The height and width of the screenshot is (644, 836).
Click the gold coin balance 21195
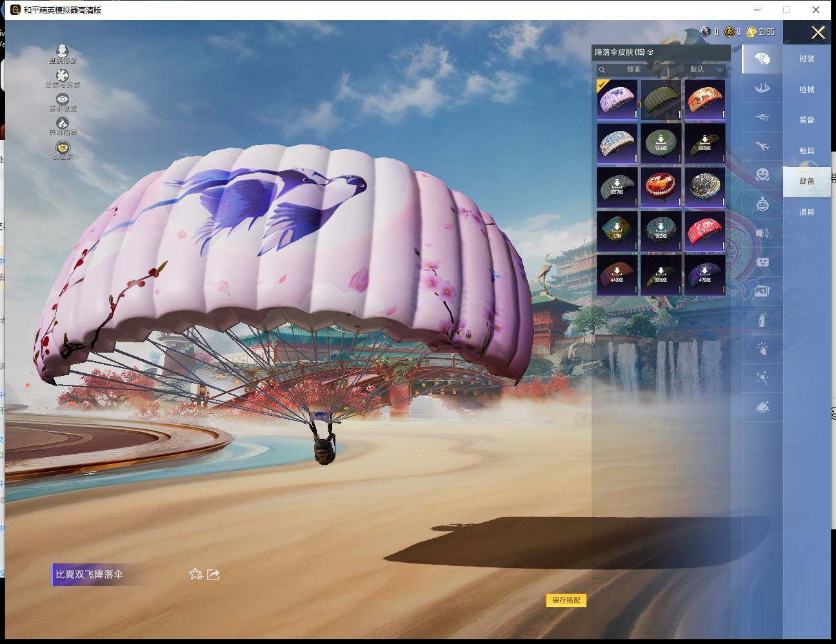coord(761,32)
